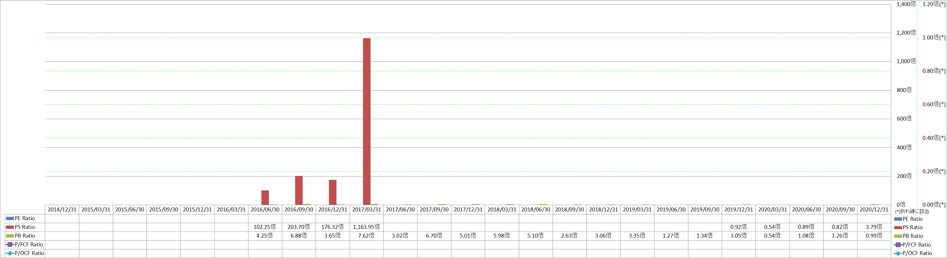The width and height of the screenshot is (947, 258).
Task: Click the 0.60倍(*) secondary axis label
Action: 934,104
